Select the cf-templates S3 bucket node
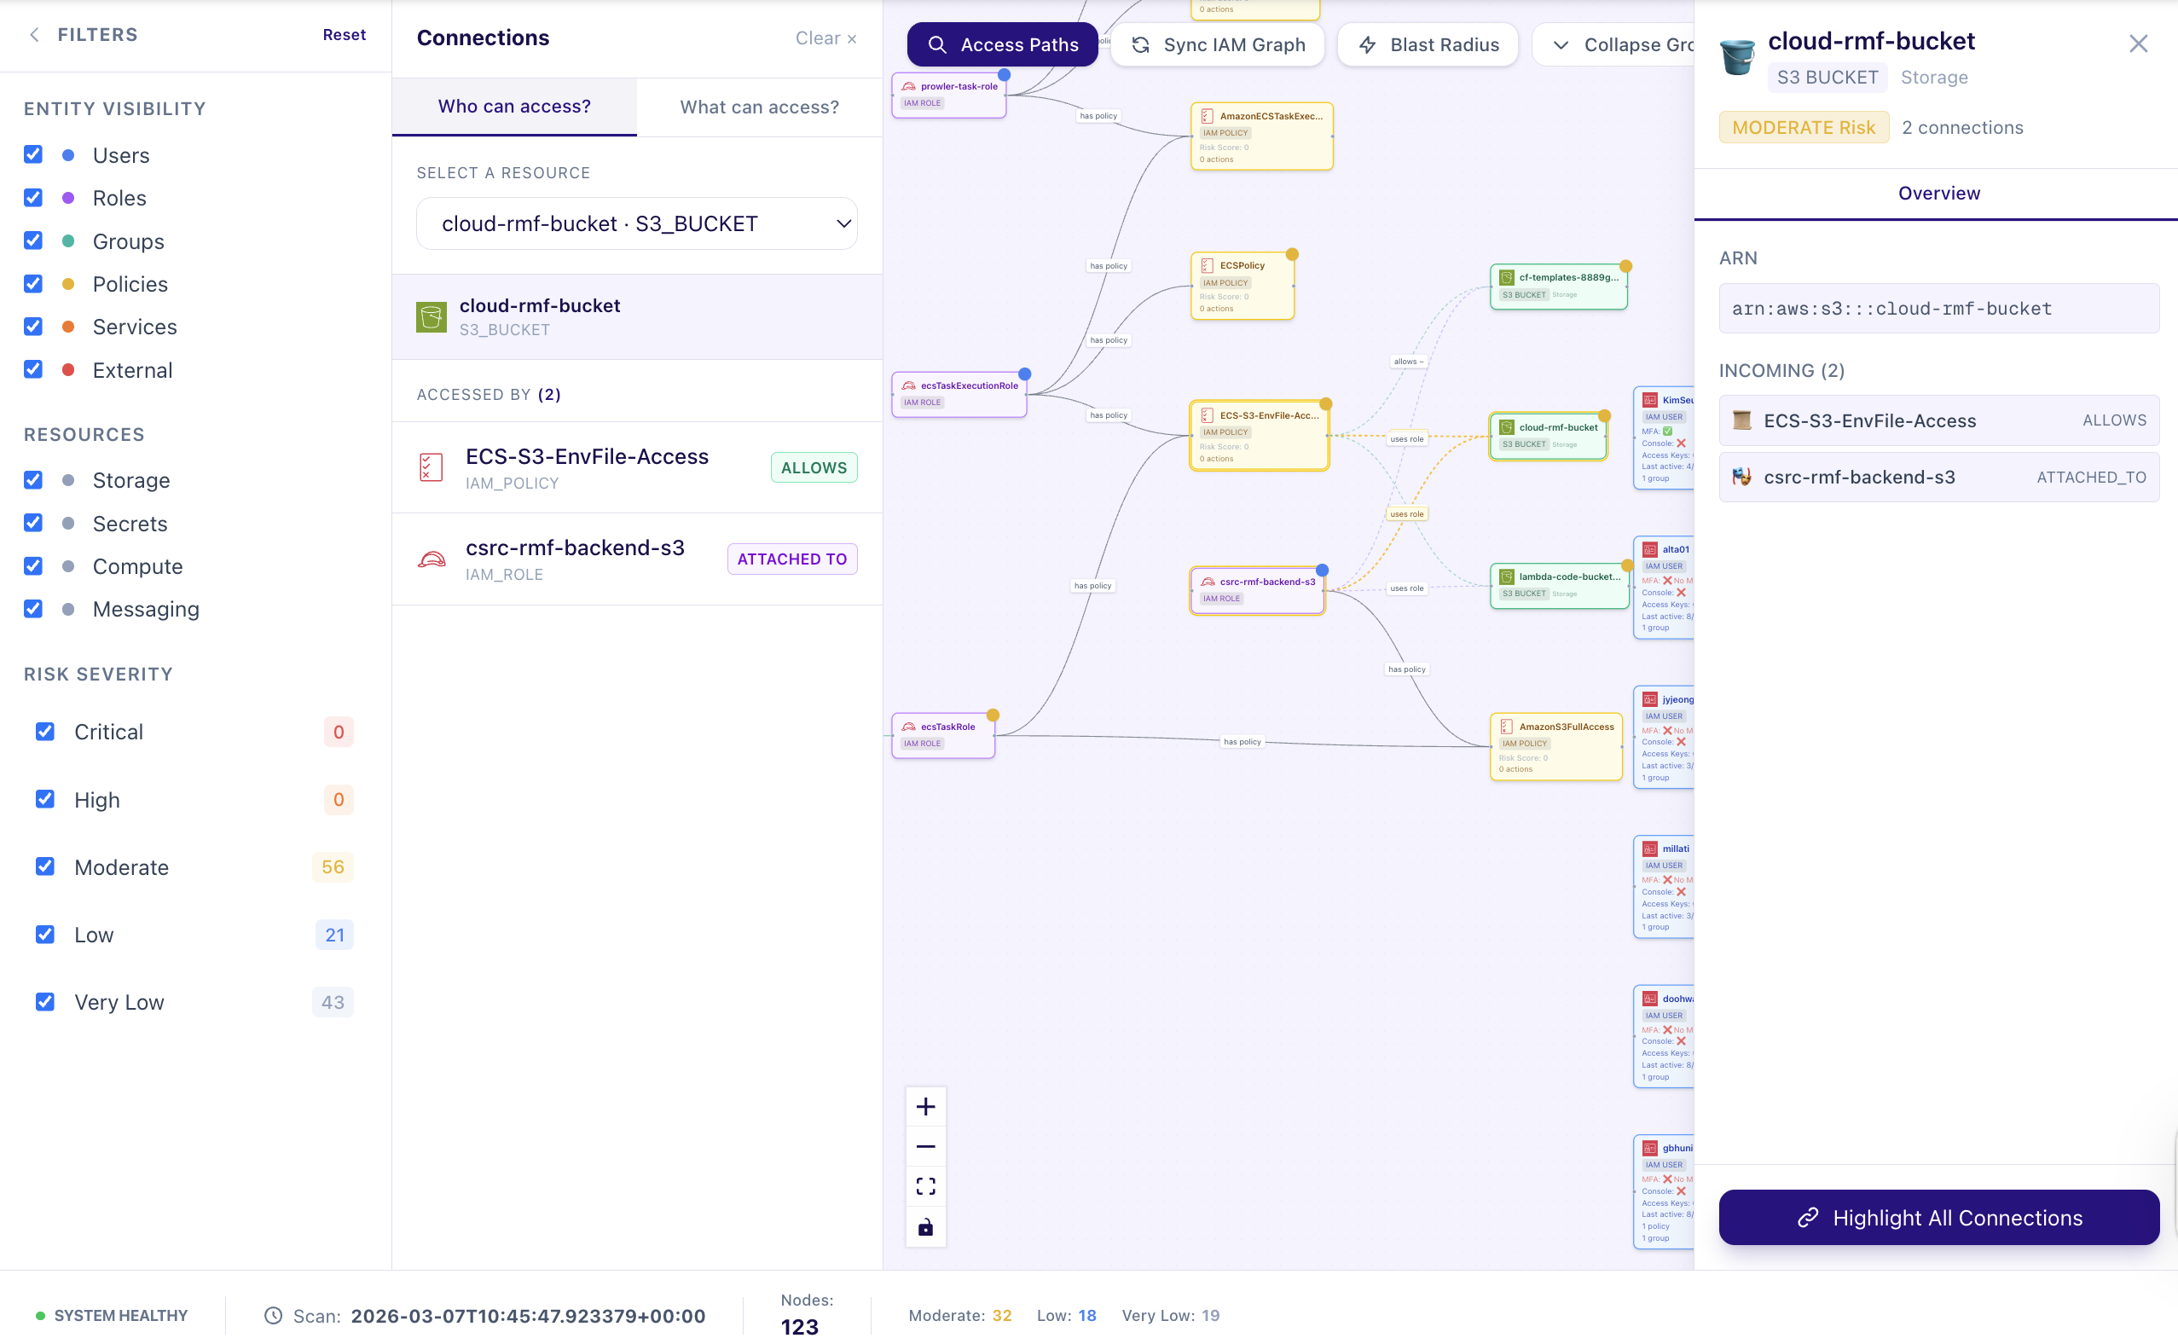 [x=1558, y=287]
